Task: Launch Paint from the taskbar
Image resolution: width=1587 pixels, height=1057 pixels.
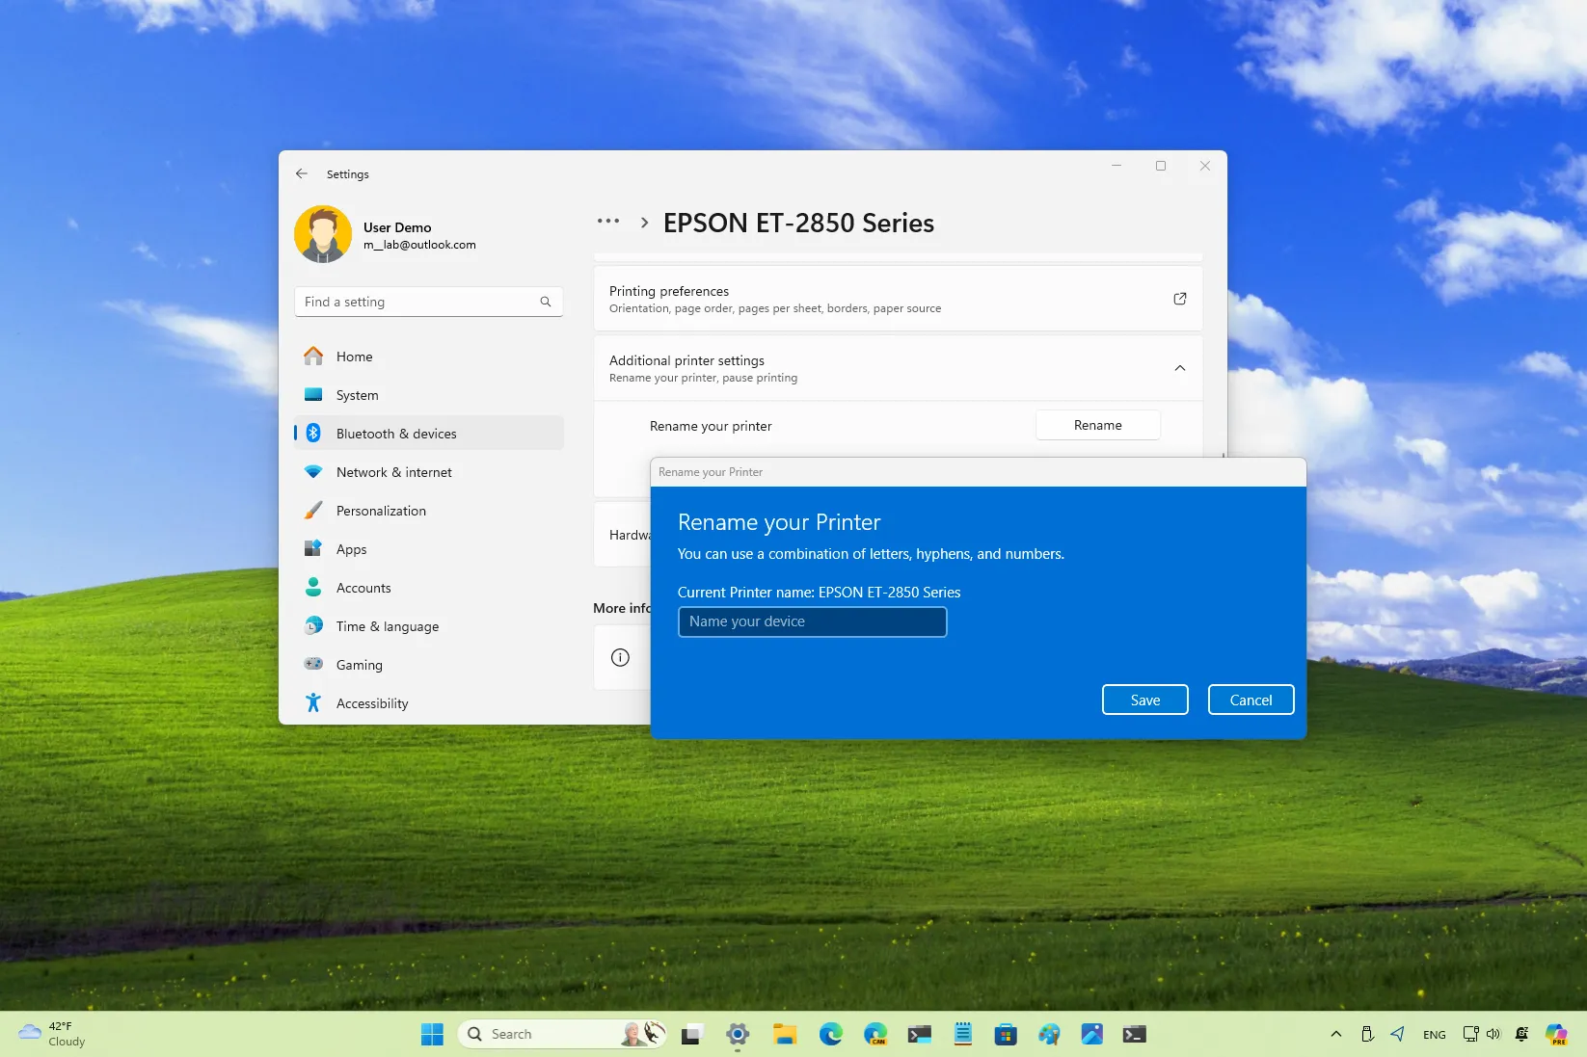Action: [x=1049, y=1033]
